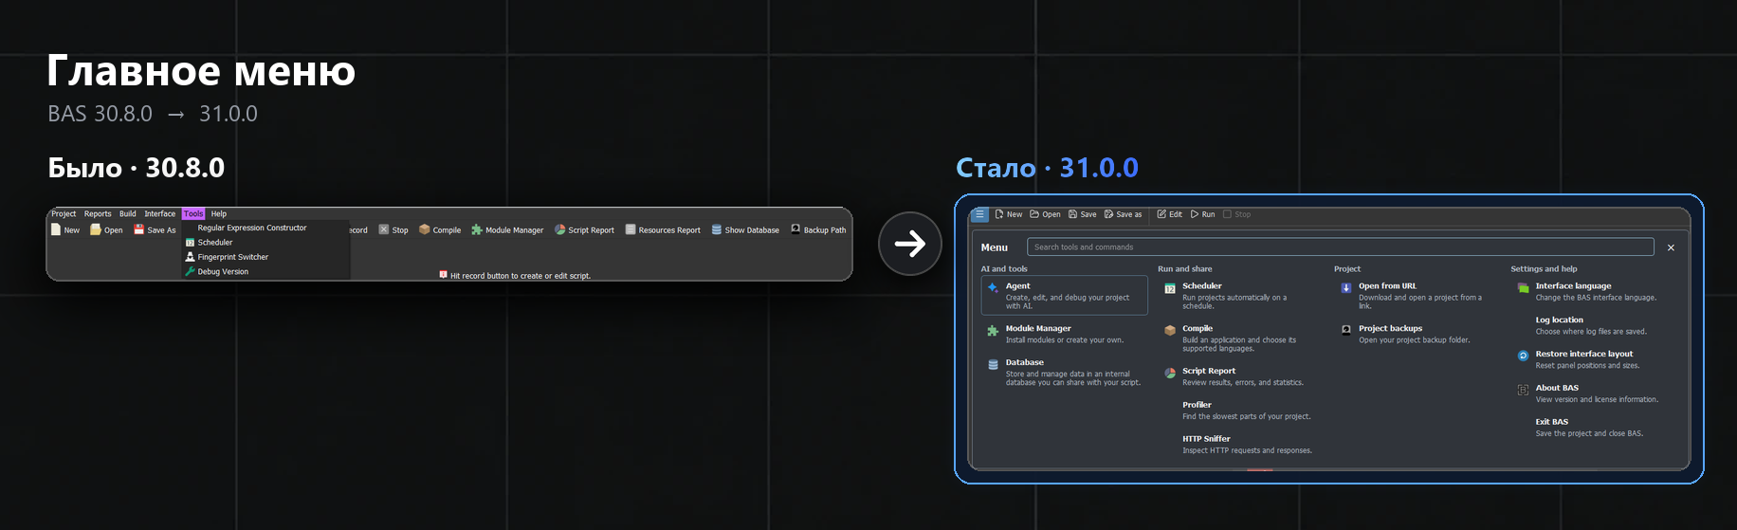This screenshot has width=1737, height=530.
Task: Click the highlighted Tools menu in 30.8.0
Action: [x=193, y=214]
